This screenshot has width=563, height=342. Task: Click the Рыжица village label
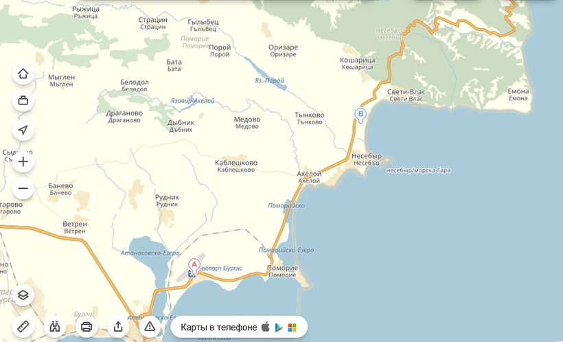[85, 12]
